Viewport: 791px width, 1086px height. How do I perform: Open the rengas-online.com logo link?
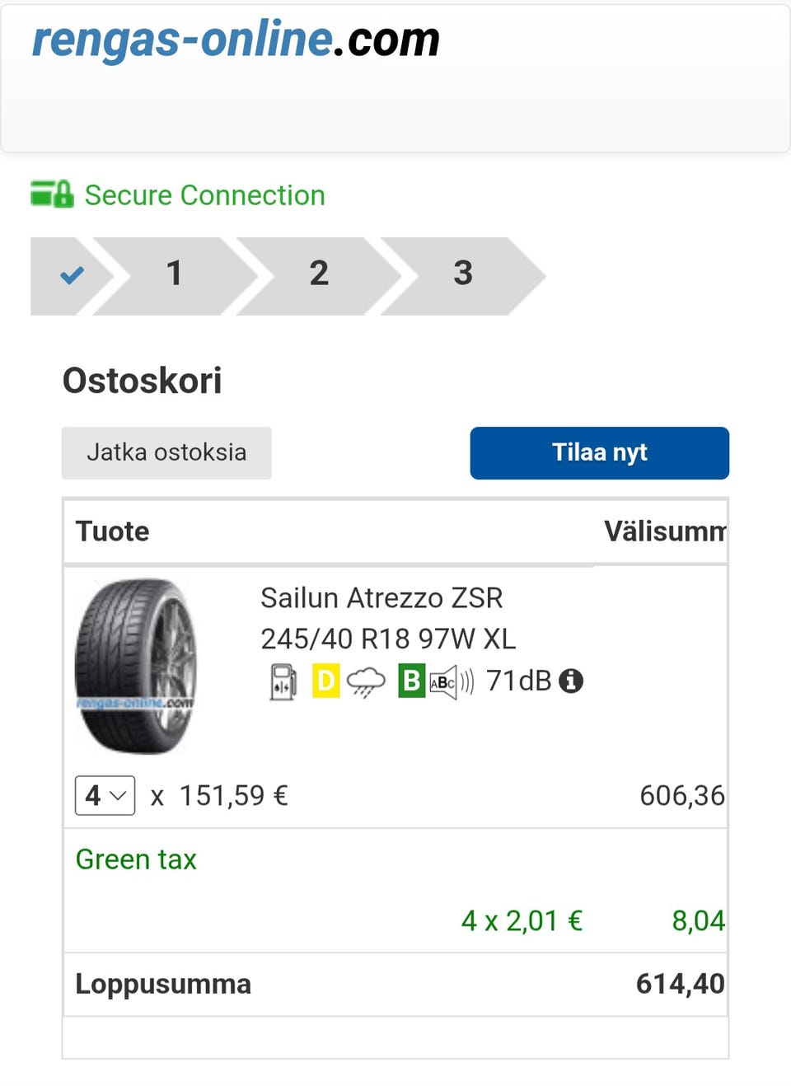236,40
